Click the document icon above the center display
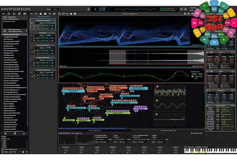Image resolution: width=237 pixels, height=160 pixels. (75, 14)
